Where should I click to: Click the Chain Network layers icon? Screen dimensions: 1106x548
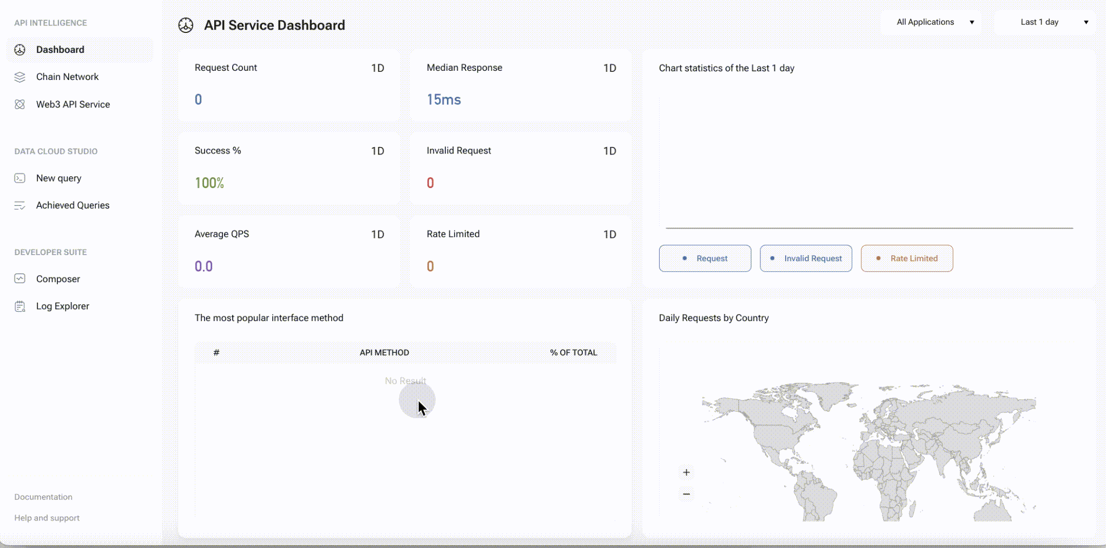[x=20, y=77]
